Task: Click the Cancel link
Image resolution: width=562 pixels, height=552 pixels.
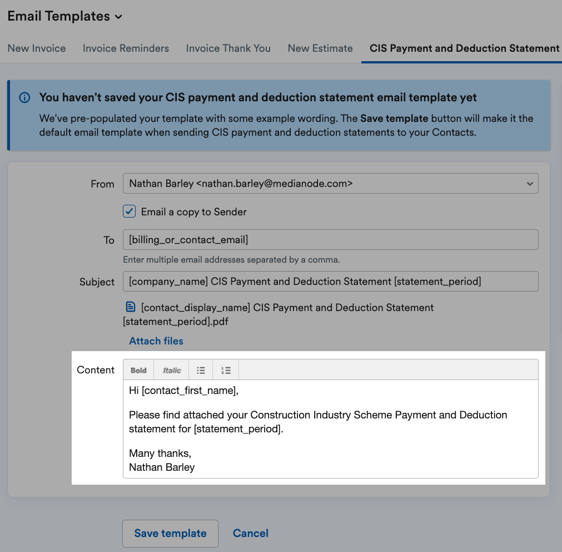Action: 250,533
